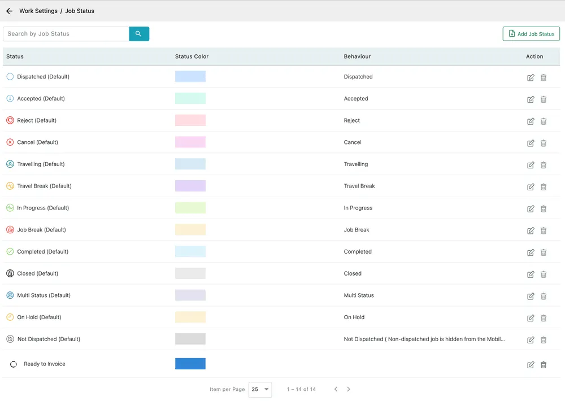Delete the Job Break (Default) status
The width and height of the screenshot is (565, 401).
(x=544, y=230)
